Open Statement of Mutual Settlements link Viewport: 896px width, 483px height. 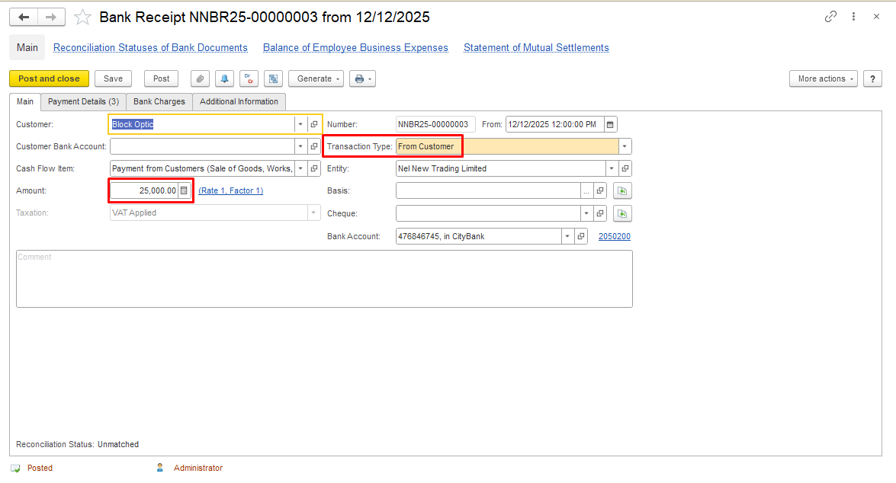(536, 48)
